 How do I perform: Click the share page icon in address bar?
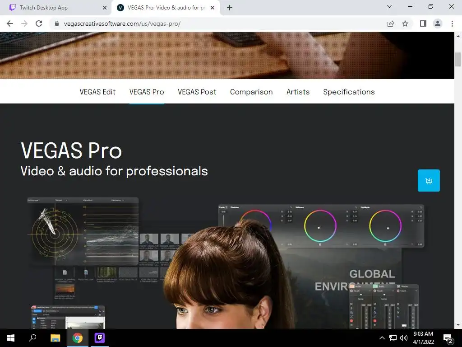(x=391, y=23)
